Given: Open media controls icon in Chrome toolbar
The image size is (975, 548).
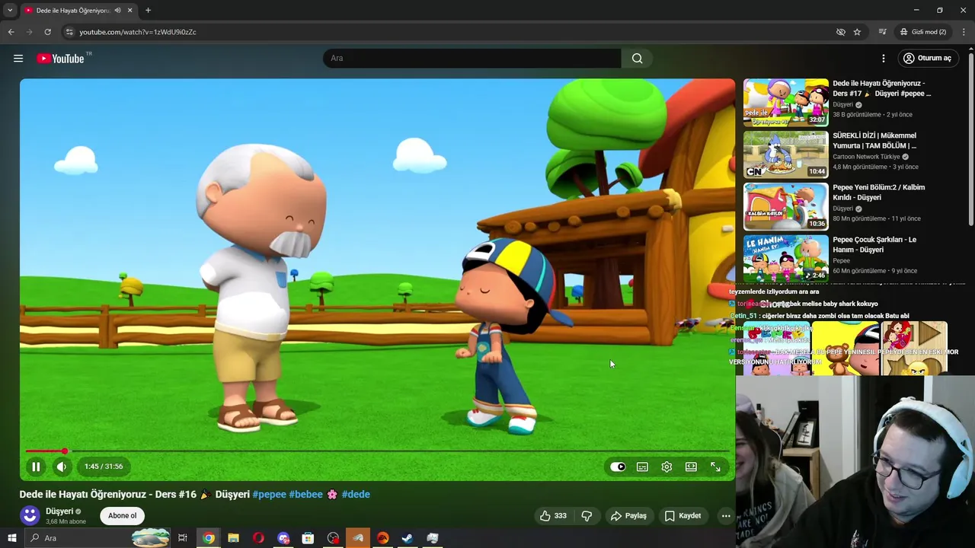Looking at the screenshot, I should point(882,32).
